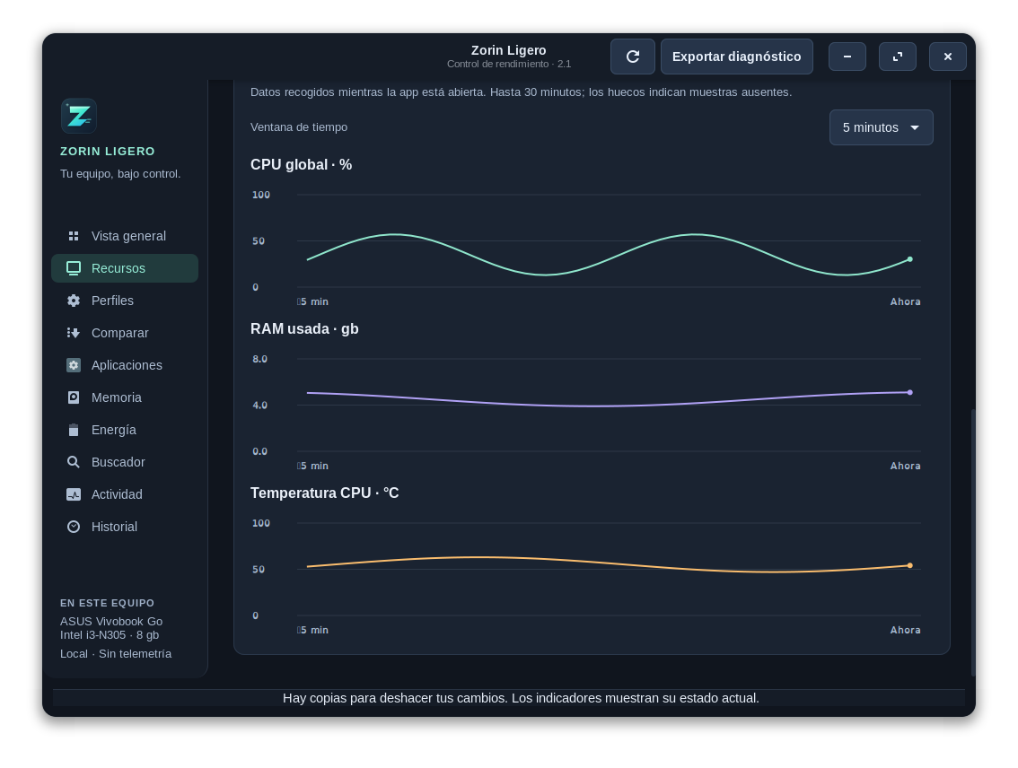Click the Ahora label under Temperatura chart
The image size is (1018, 768).
point(905,630)
